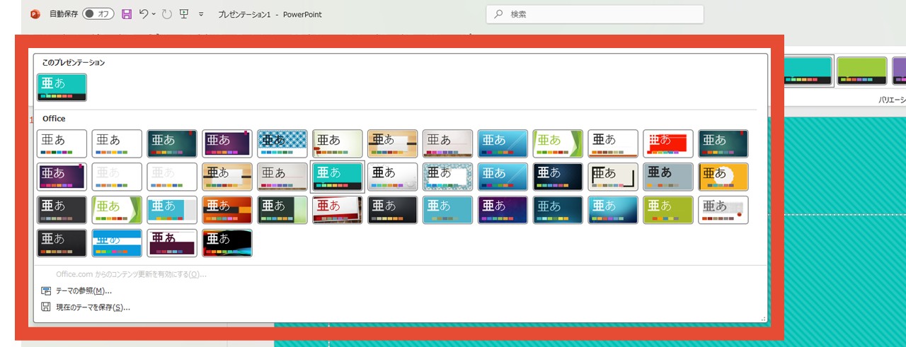
Task: Open the Undo history dropdown arrow
Action: coord(154,14)
